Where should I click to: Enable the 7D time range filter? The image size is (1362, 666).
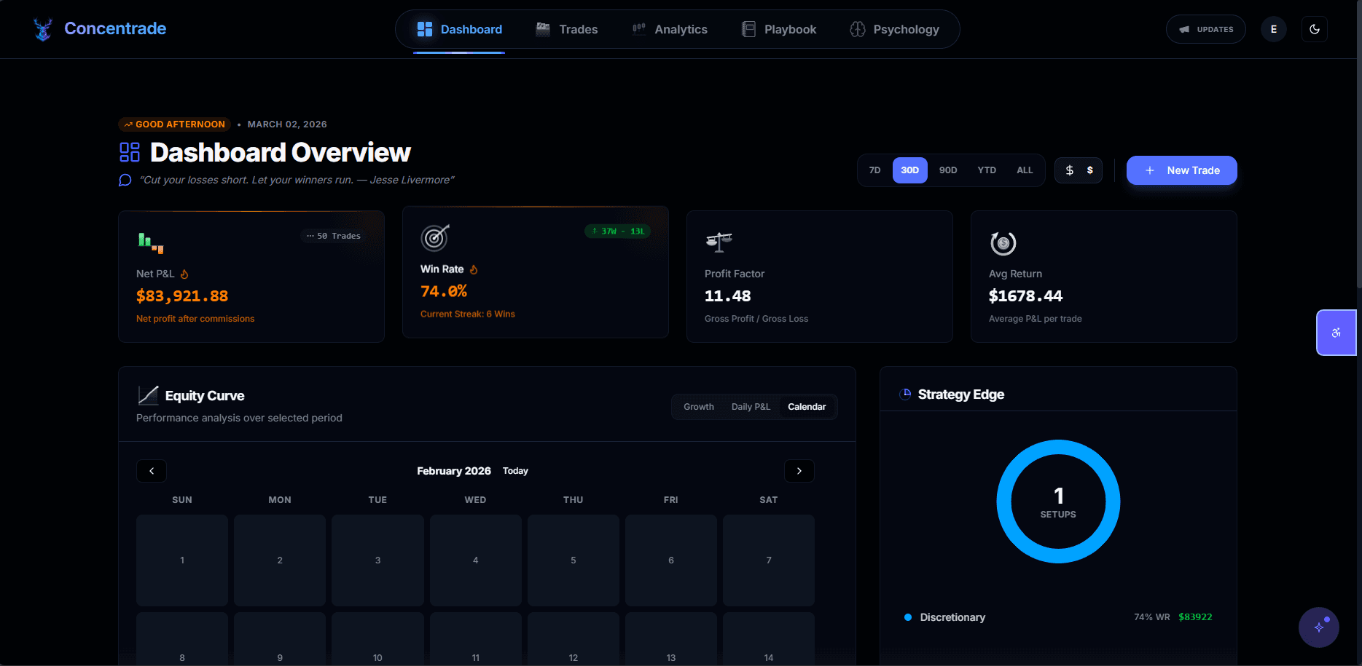coord(874,170)
